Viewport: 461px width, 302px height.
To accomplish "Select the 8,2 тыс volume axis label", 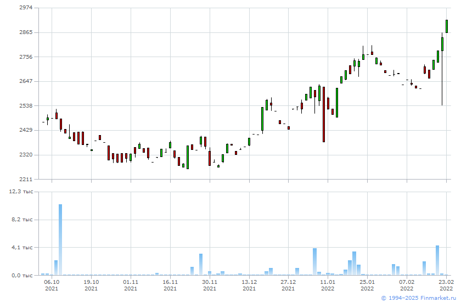I will coord(22,220).
